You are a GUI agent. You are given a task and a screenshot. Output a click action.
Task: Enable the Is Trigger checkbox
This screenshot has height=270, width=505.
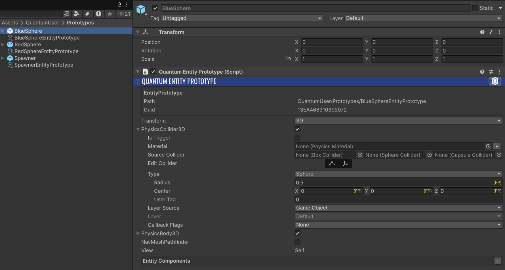pyautogui.click(x=297, y=138)
